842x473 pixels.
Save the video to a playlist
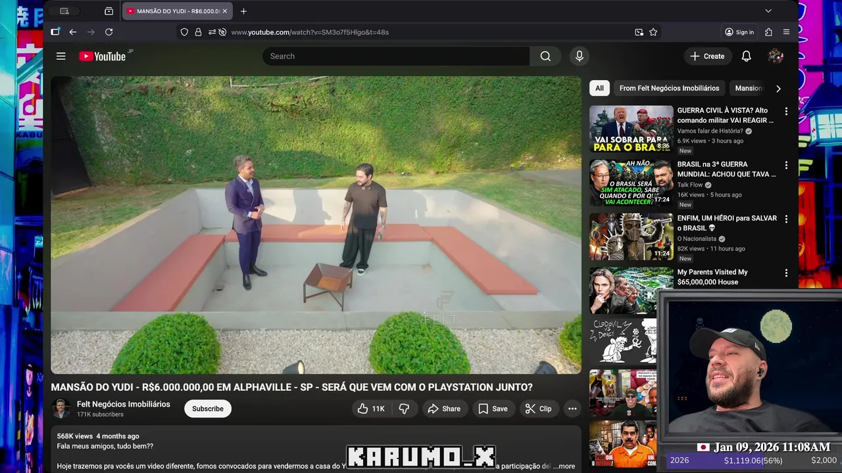(493, 409)
